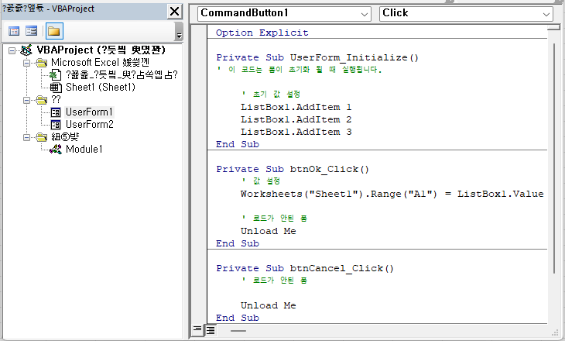This screenshot has width=565, height=341.
Task: Click the VBAProject project icon
Action: [26, 50]
